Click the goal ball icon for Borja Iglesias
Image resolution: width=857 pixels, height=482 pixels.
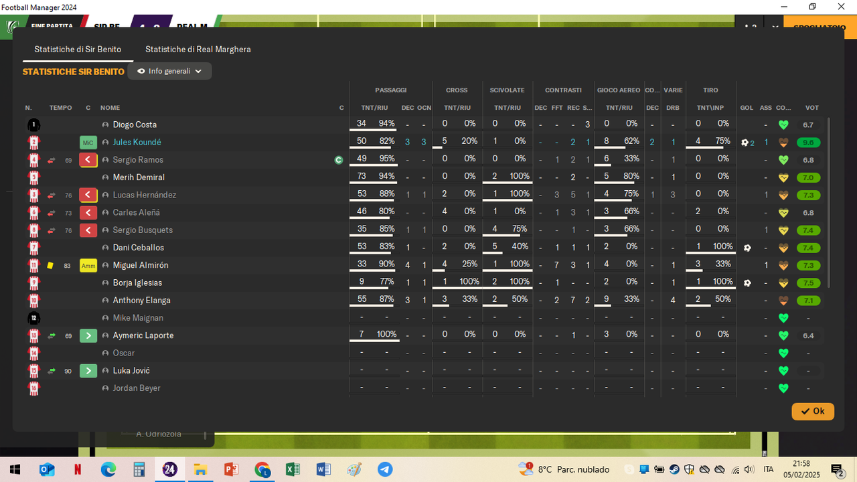(x=747, y=283)
